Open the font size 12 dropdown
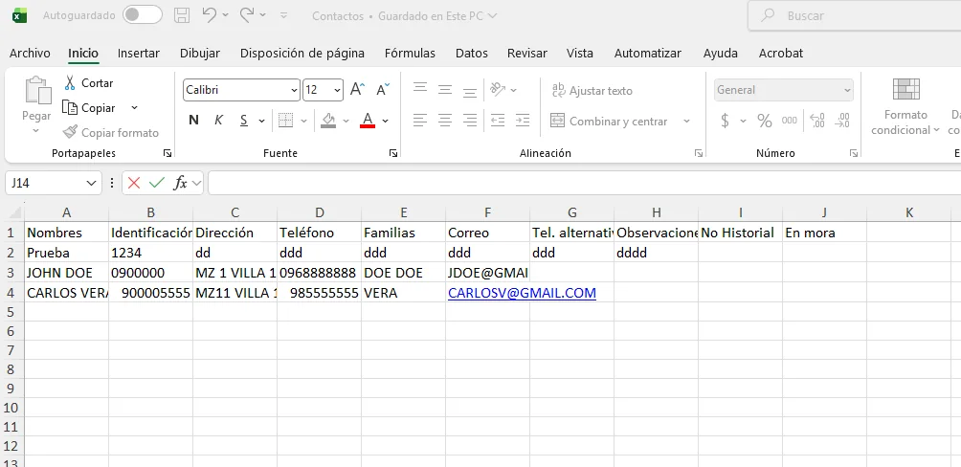 [x=337, y=90]
